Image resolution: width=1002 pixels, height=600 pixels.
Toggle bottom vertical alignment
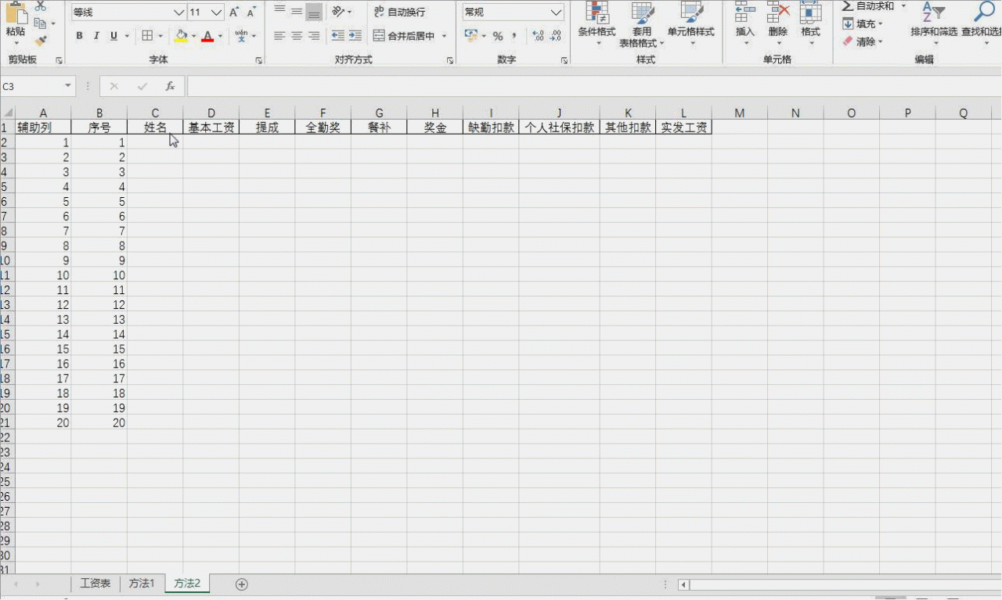point(314,11)
